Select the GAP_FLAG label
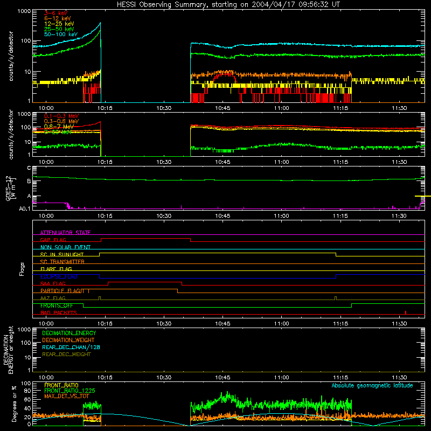The image size is (431, 431). (x=53, y=240)
